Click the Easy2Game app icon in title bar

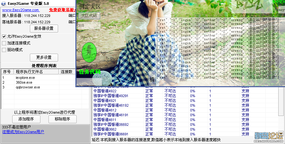tap(4, 3)
